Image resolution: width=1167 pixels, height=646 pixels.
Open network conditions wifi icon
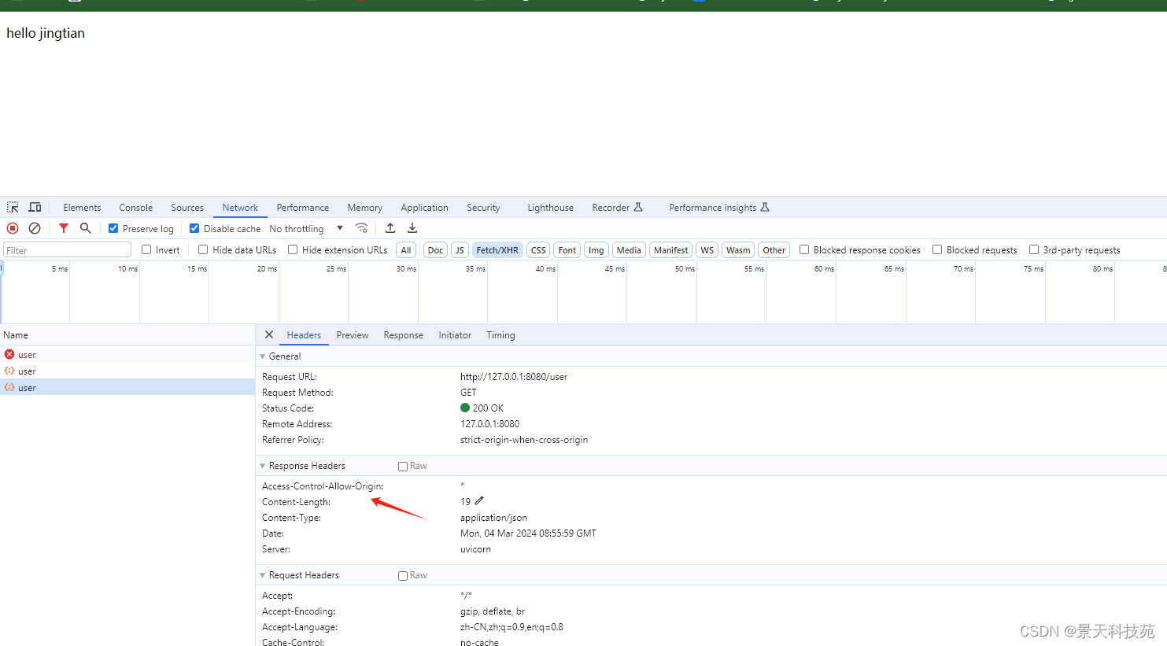[x=361, y=228]
